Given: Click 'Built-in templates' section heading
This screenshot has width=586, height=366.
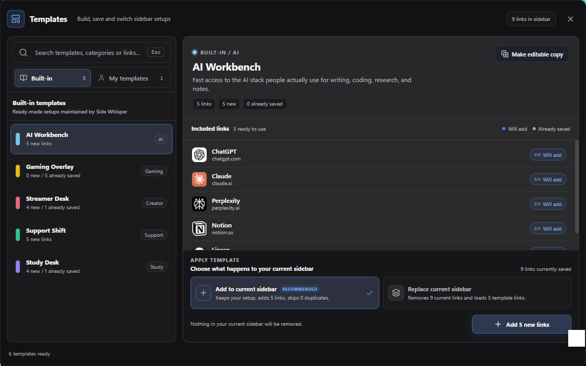Looking at the screenshot, I should tap(39, 103).
